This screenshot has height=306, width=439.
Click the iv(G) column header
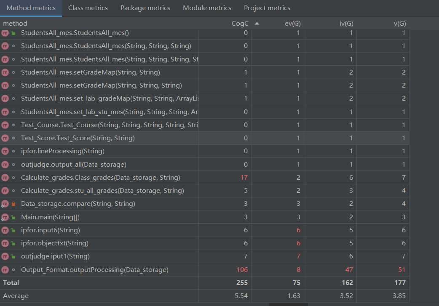(x=346, y=24)
